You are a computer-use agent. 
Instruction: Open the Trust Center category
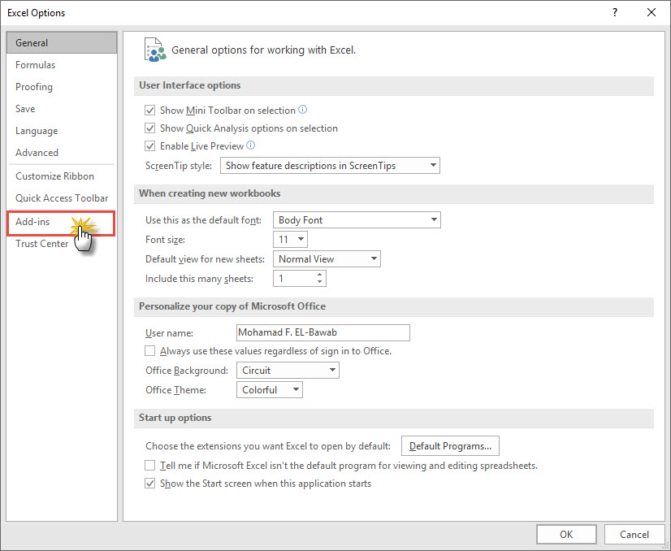[x=42, y=244]
